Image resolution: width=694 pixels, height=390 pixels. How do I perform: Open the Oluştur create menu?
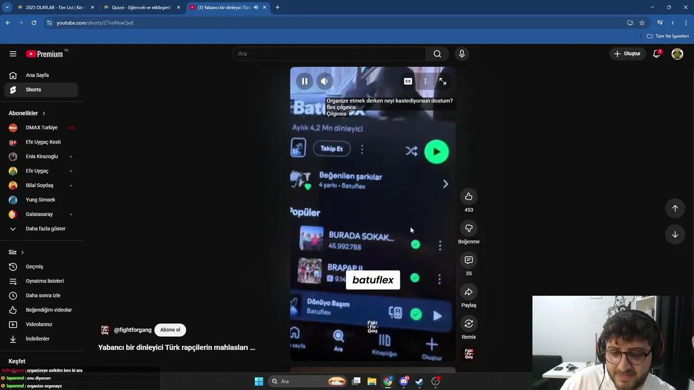click(x=627, y=54)
